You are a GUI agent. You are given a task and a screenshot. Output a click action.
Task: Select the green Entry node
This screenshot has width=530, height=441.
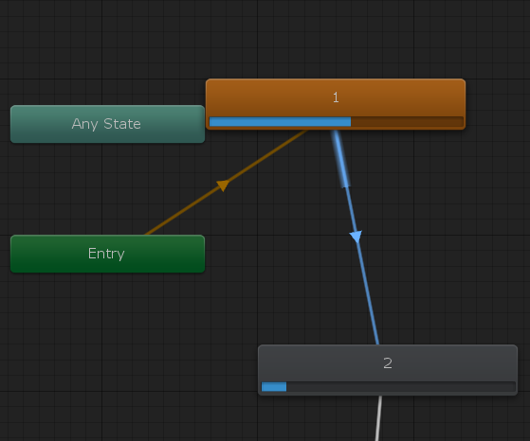[107, 254]
